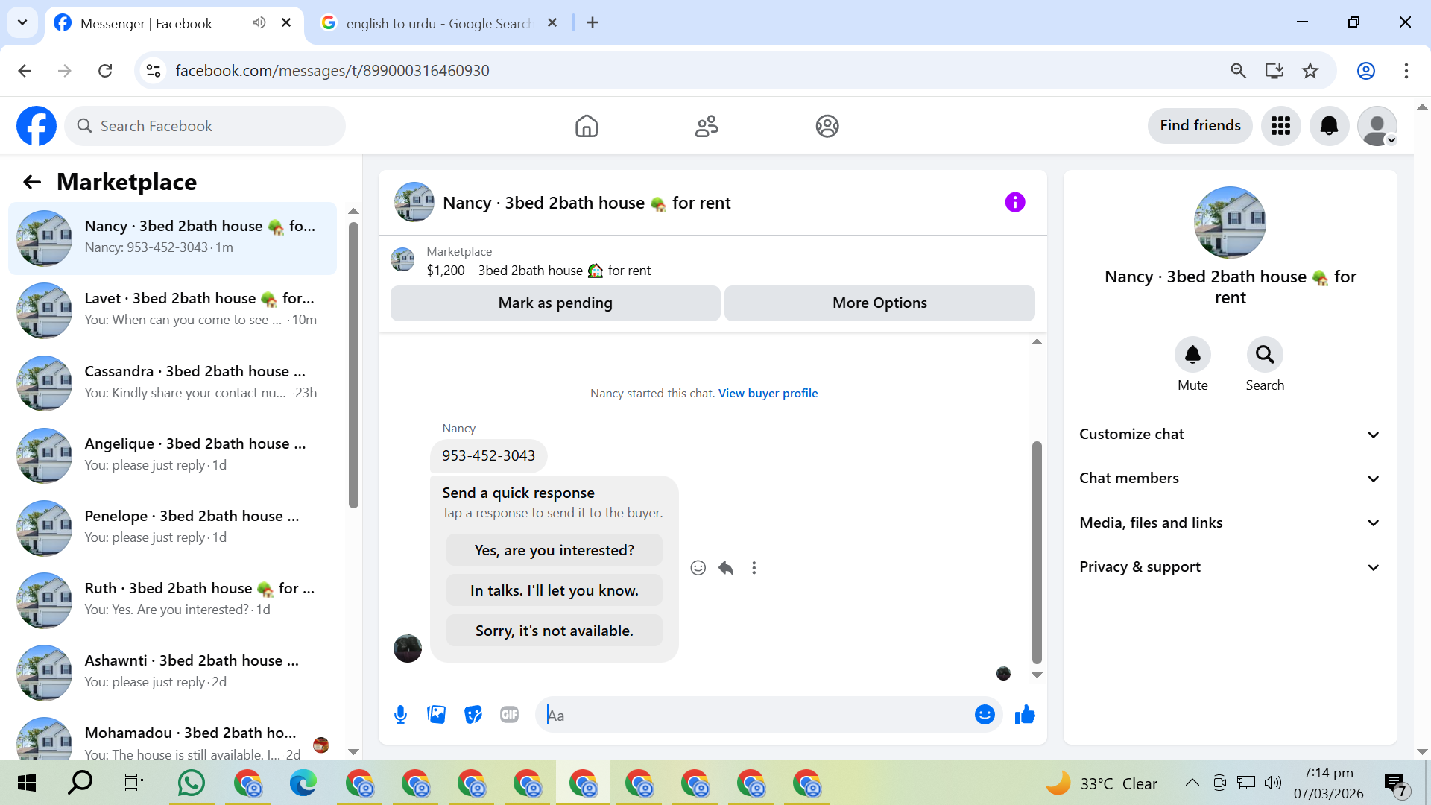Mute the conversation with the bell button
This screenshot has height=805, width=1431.
(1192, 355)
